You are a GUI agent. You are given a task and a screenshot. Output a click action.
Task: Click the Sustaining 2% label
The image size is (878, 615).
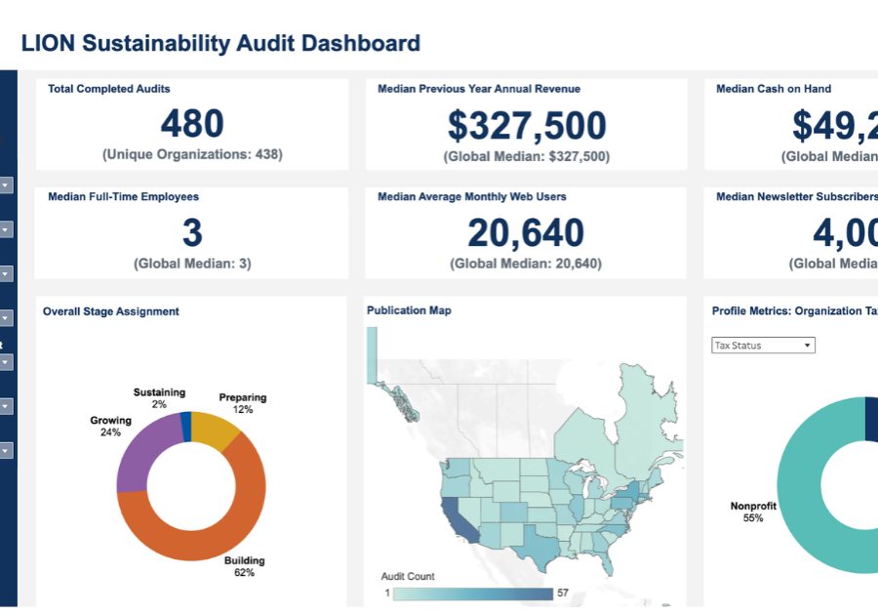click(x=160, y=397)
